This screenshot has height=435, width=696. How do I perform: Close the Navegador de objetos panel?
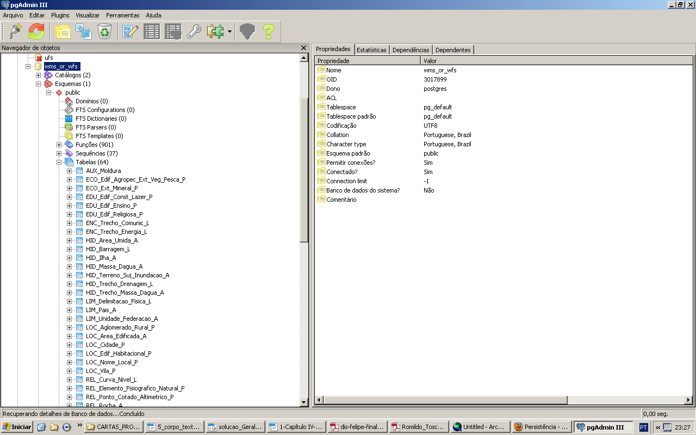click(x=304, y=48)
